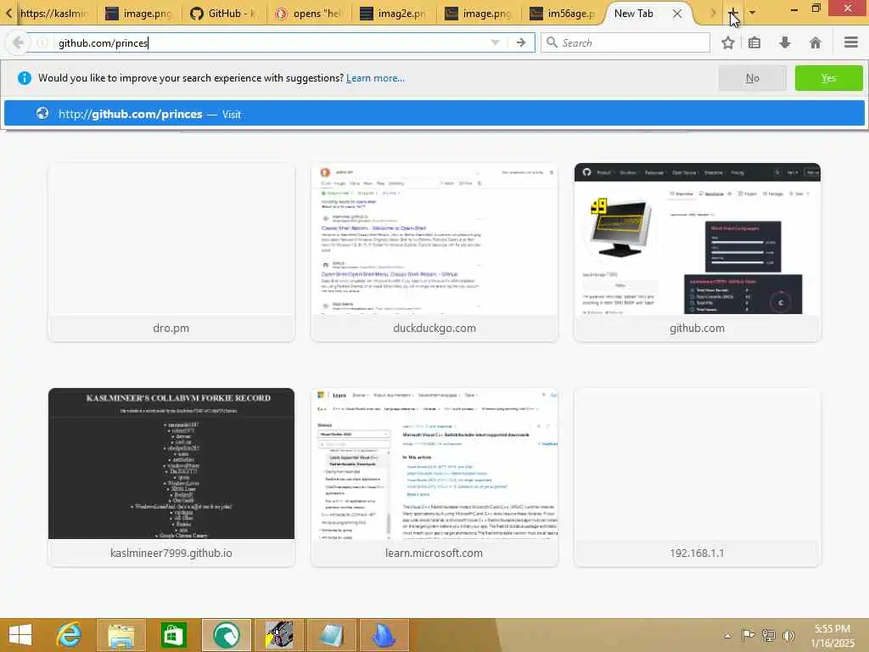
Task: Switch to the GitHub tab
Action: coord(223,14)
